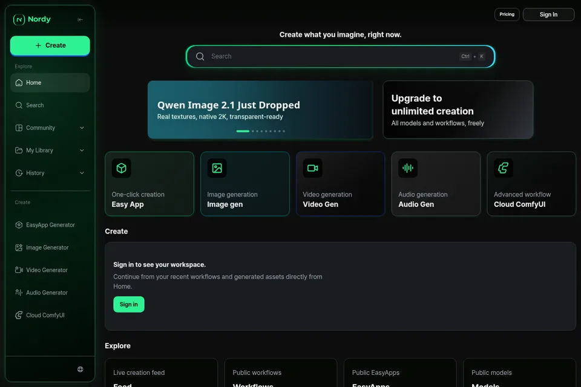Click the Image gen picture icon

(x=217, y=168)
